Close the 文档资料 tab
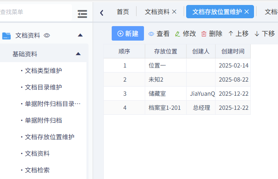The height and width of the screenshot is (179, 278). (x=174, y=12)
